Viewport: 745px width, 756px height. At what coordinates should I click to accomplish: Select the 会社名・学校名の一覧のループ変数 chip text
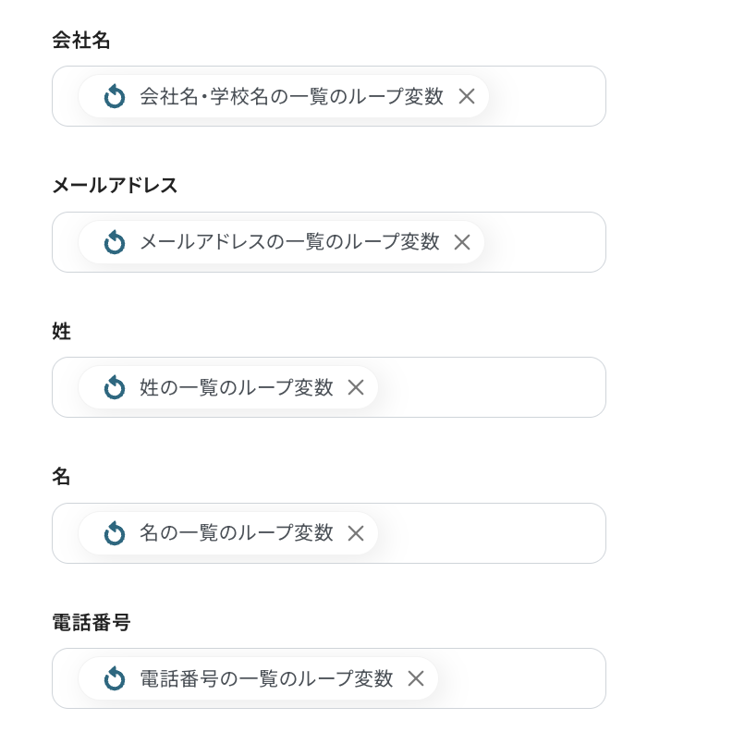pos(291,96)
